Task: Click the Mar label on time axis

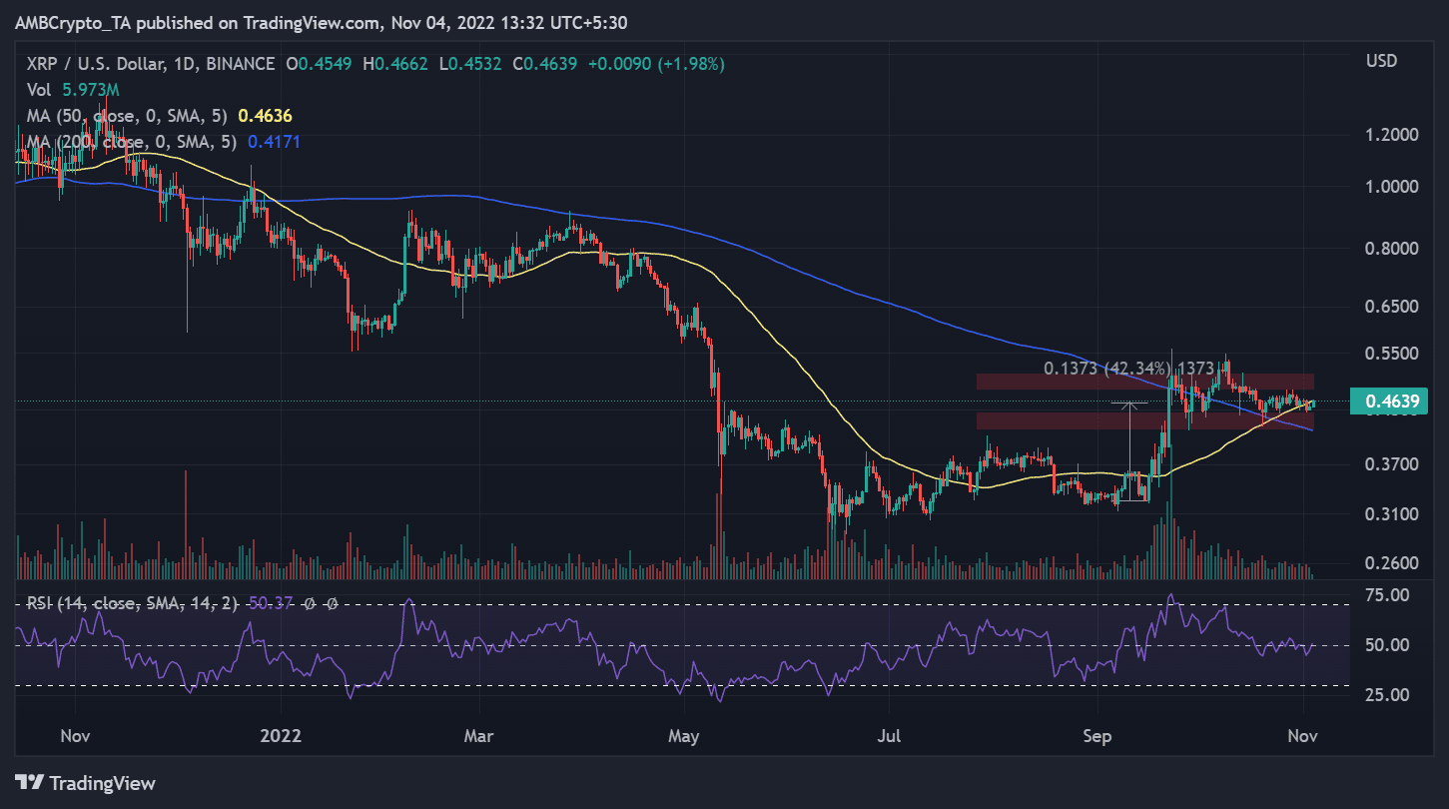Action: pyautogui.click(x=480, y=736)
